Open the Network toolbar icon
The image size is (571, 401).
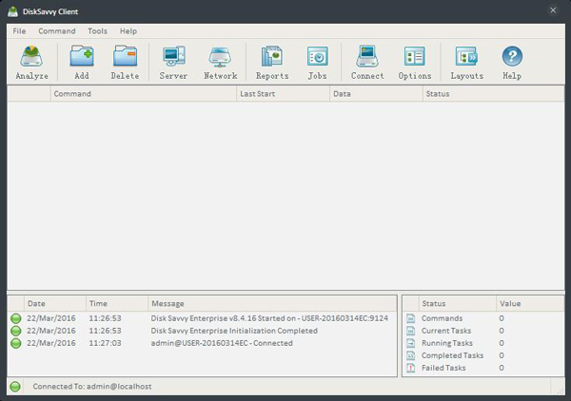click(220, 57)
